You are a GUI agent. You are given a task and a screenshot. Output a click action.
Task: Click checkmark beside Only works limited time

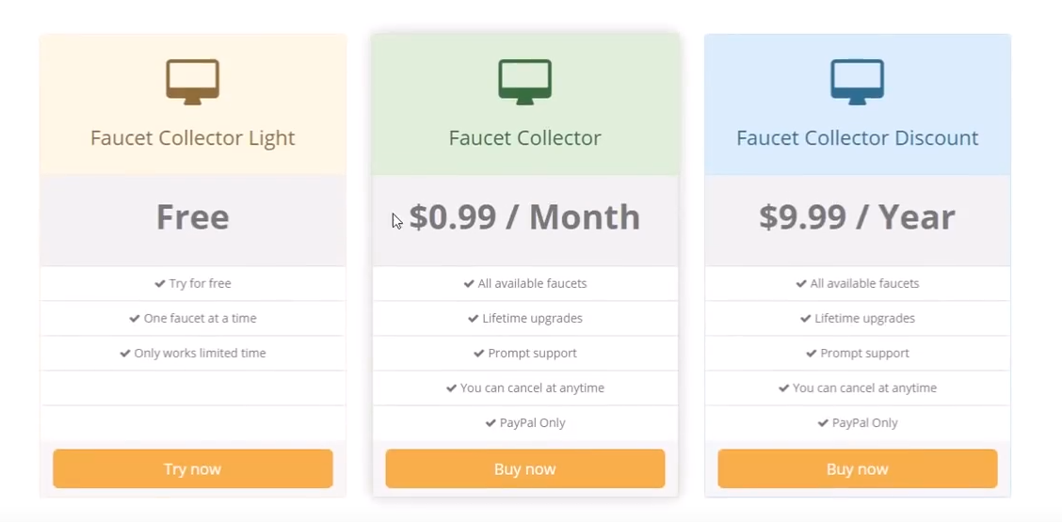(x=124, y=353)
